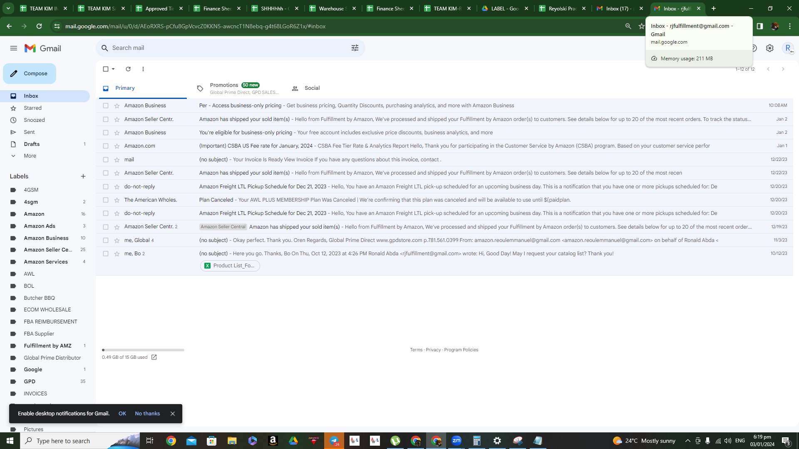
Task: Click OK to enable desktop notifications
Action: click(x=122, y=414)
